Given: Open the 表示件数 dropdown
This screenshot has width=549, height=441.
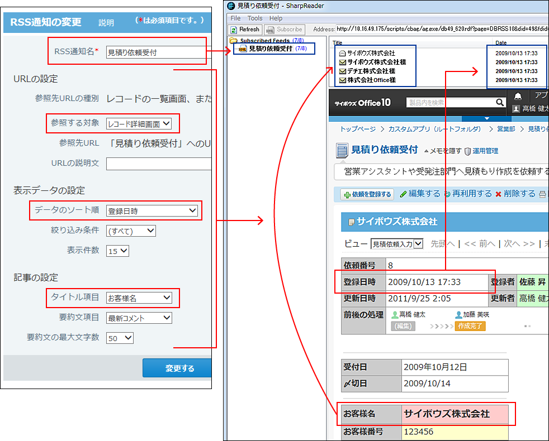Looking at the screenshot, I should (117, 251).
